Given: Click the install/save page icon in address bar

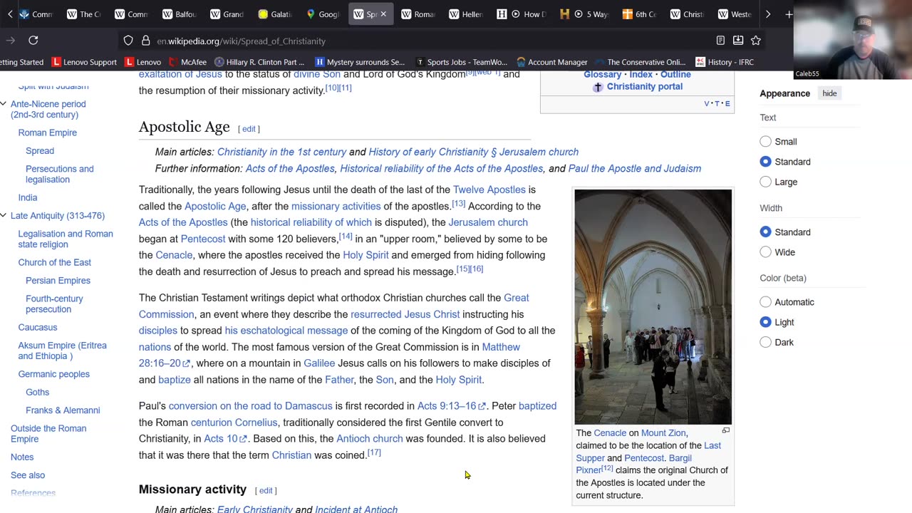Looking at the screenshot, I should coord(738,41).
